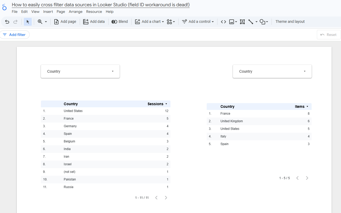
Task: Expand the left Country filter dropdown
Action: click(x=113, y=71)
